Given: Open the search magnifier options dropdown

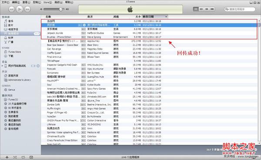Looking at the screenshot, I should point(227,9).
